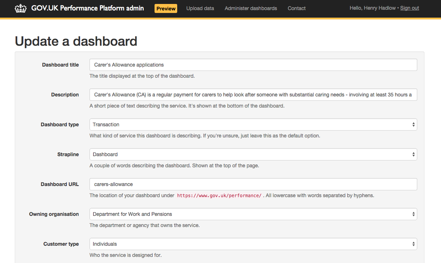Click the greeting text for Henry Hadlow
The width and height of the screenshot is (441, 263).
373,8
